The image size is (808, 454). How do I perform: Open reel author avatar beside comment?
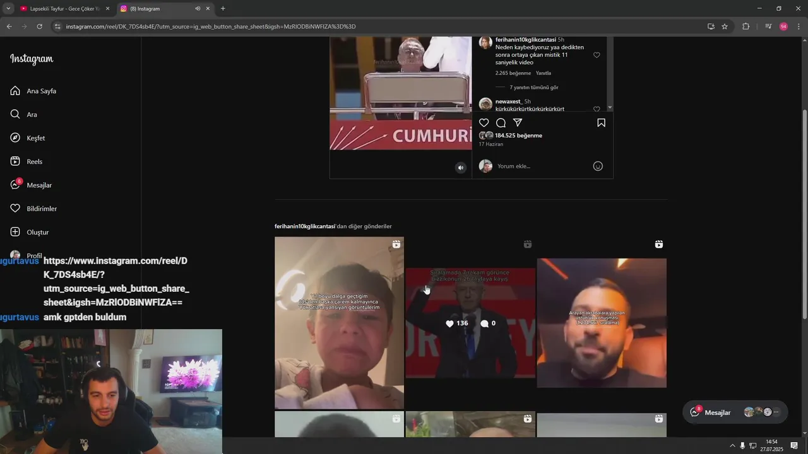pyautogui.click(x=485, y=43)
